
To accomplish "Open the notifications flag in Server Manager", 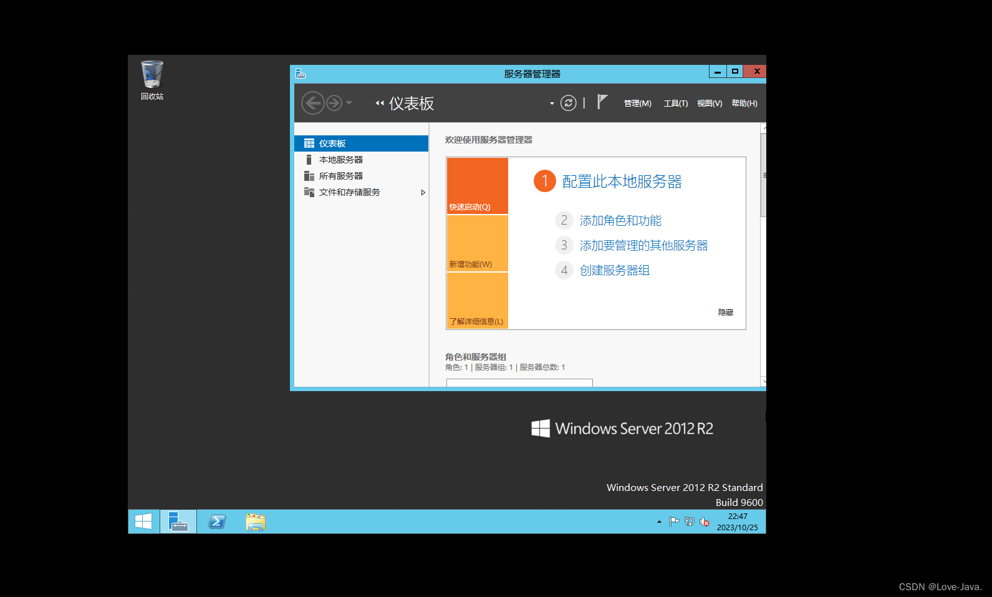I will tap(602, 102).
